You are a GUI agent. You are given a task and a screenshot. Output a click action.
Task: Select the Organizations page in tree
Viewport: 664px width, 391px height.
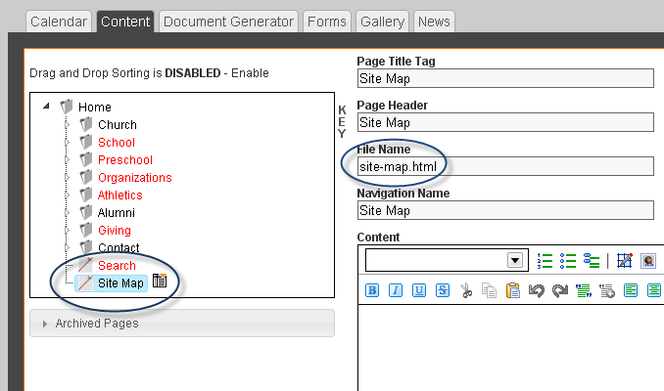135,178
